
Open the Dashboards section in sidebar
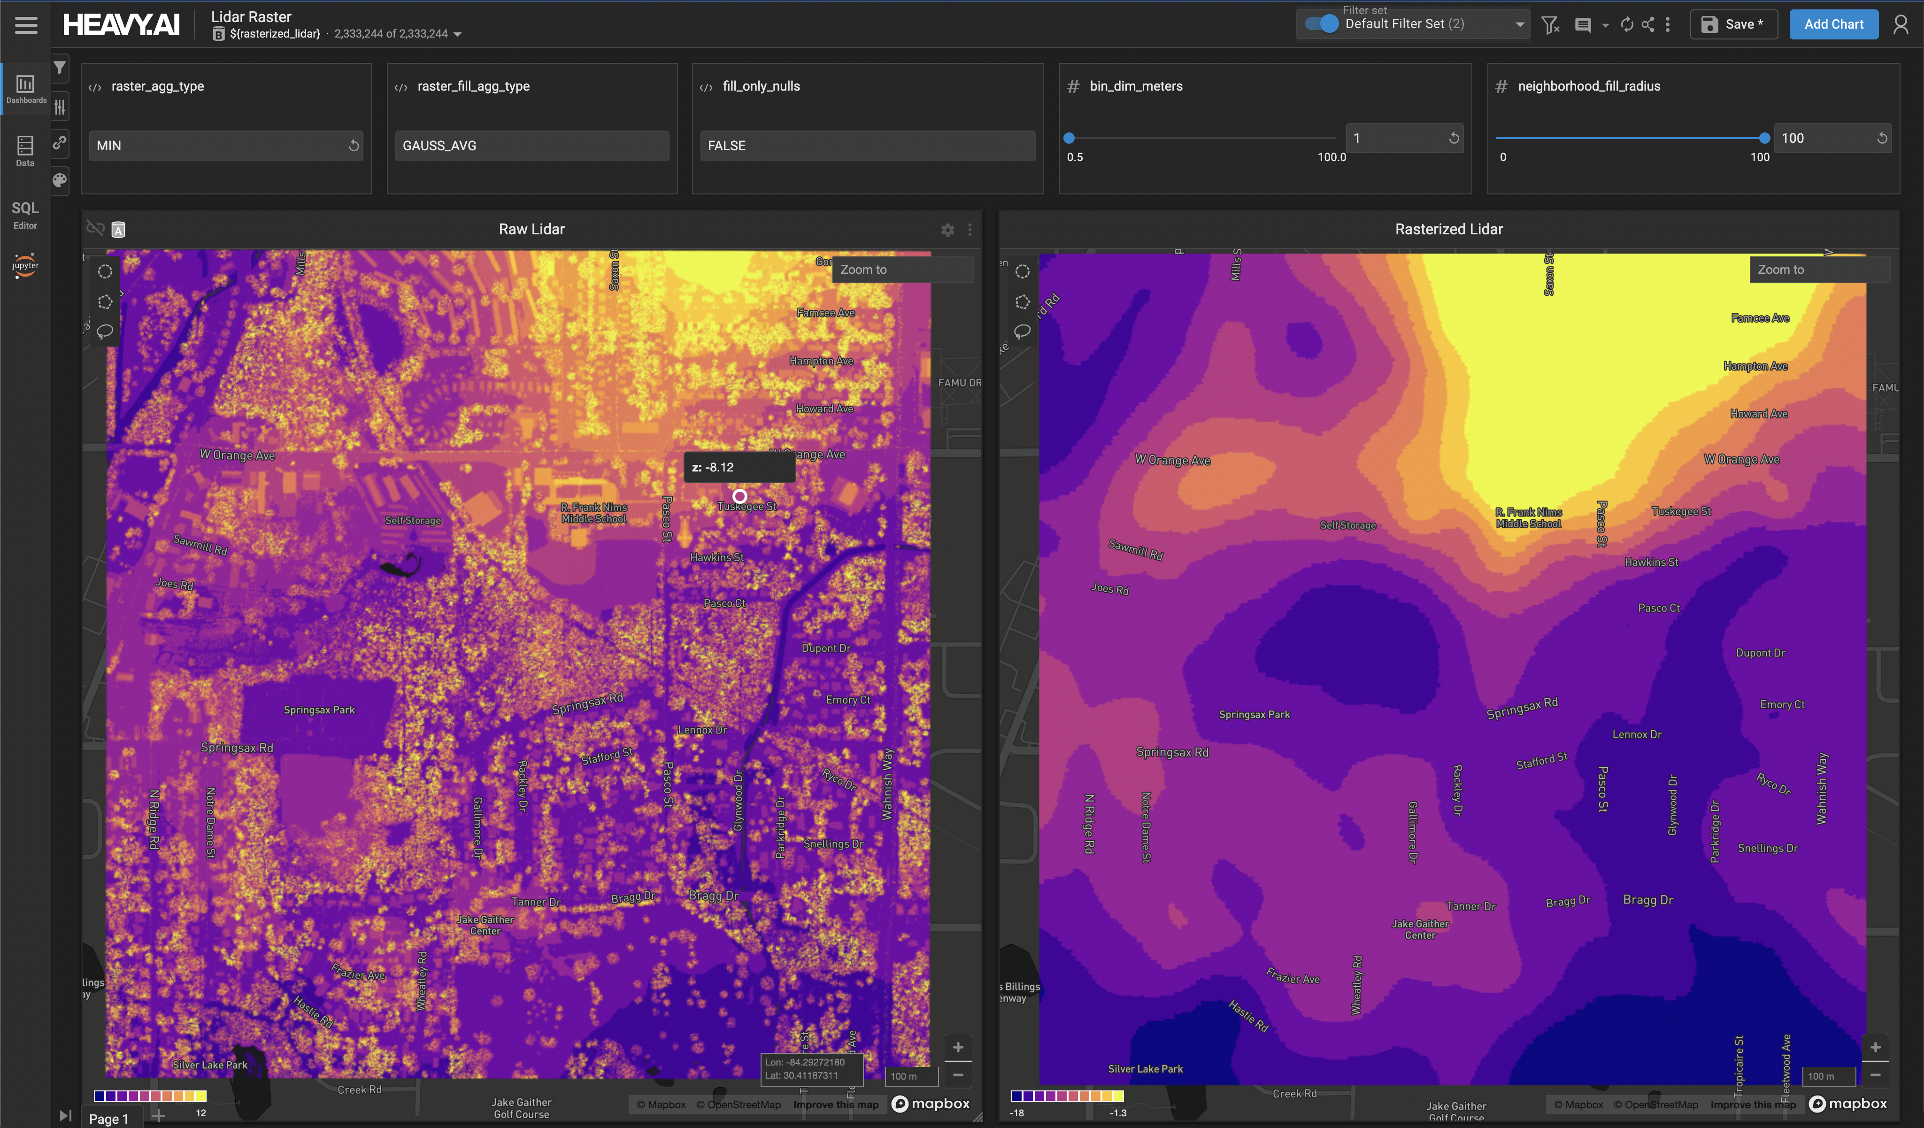pyautogui.click(x=25, y=88)
